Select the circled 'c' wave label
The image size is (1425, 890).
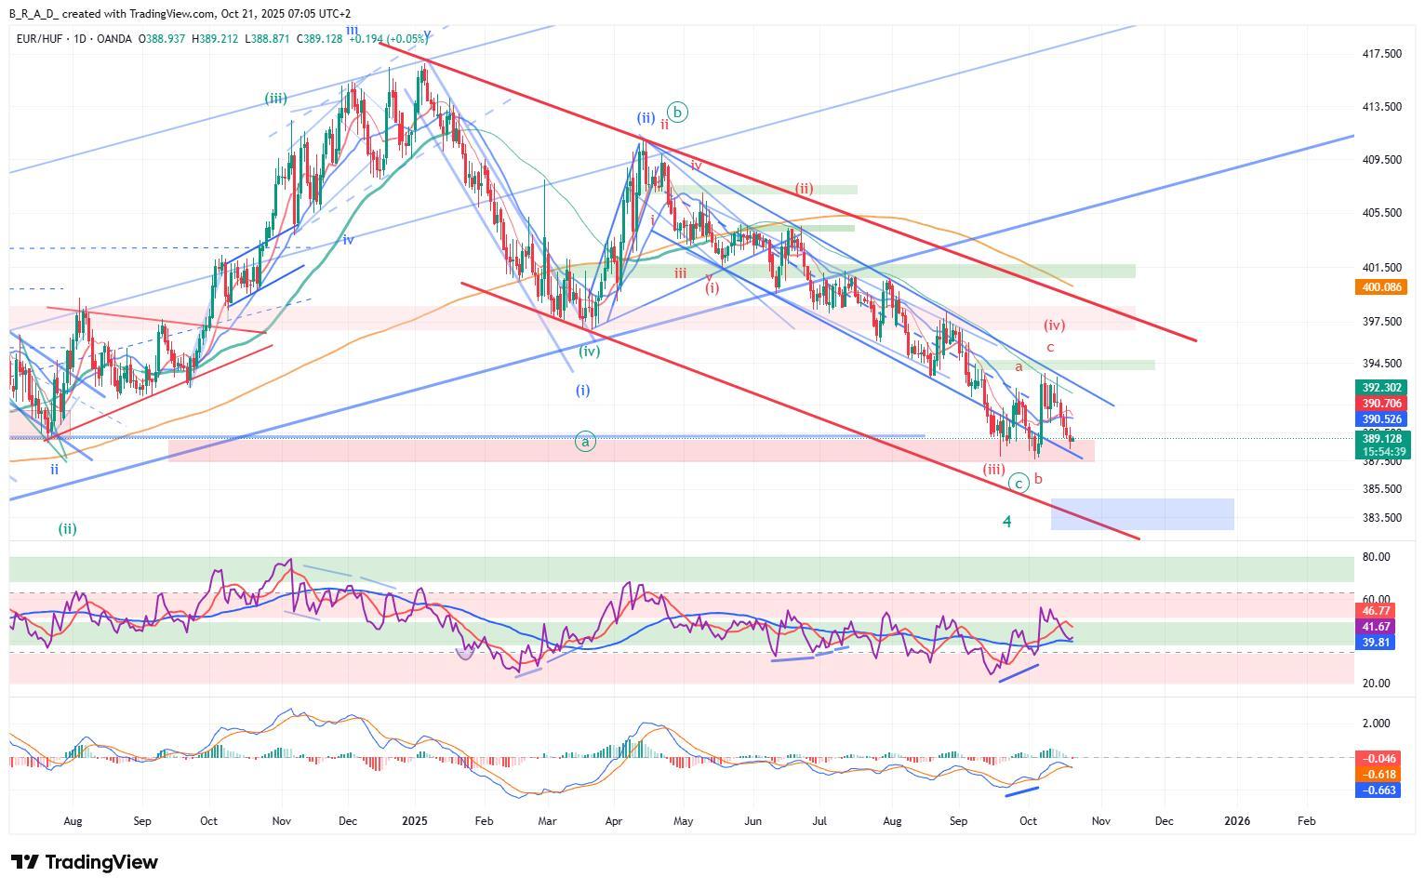(x=1019, y=483)
